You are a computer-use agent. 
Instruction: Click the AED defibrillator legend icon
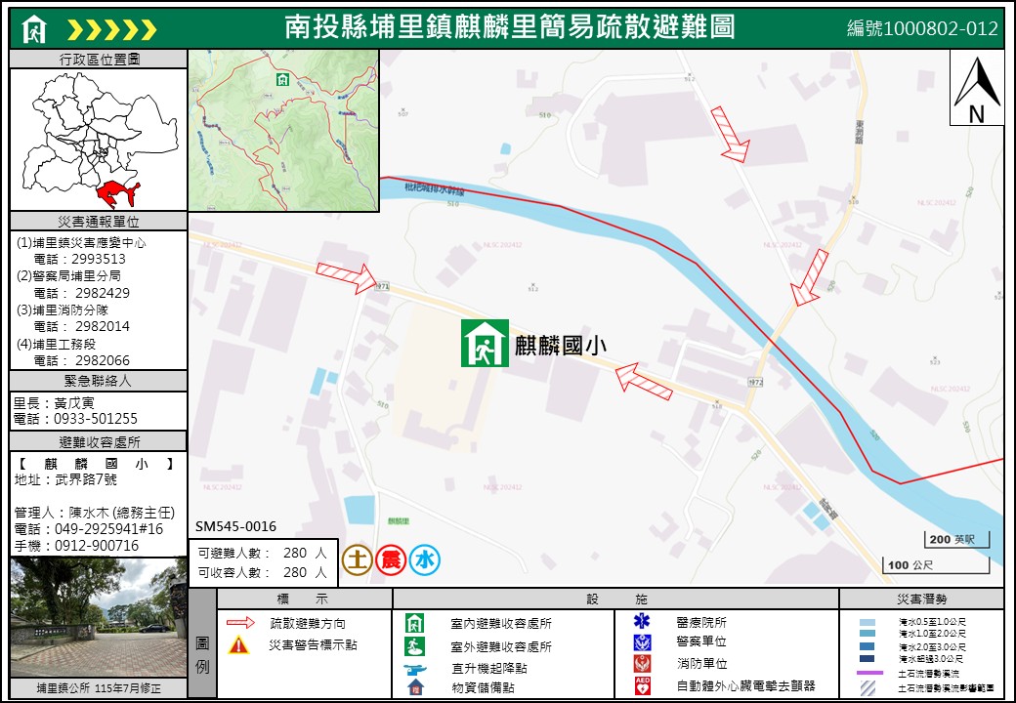coord(642,686)
